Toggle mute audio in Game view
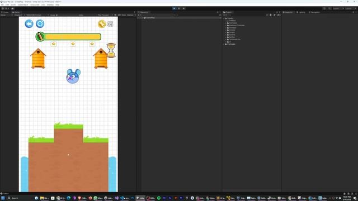 point(115,15)
